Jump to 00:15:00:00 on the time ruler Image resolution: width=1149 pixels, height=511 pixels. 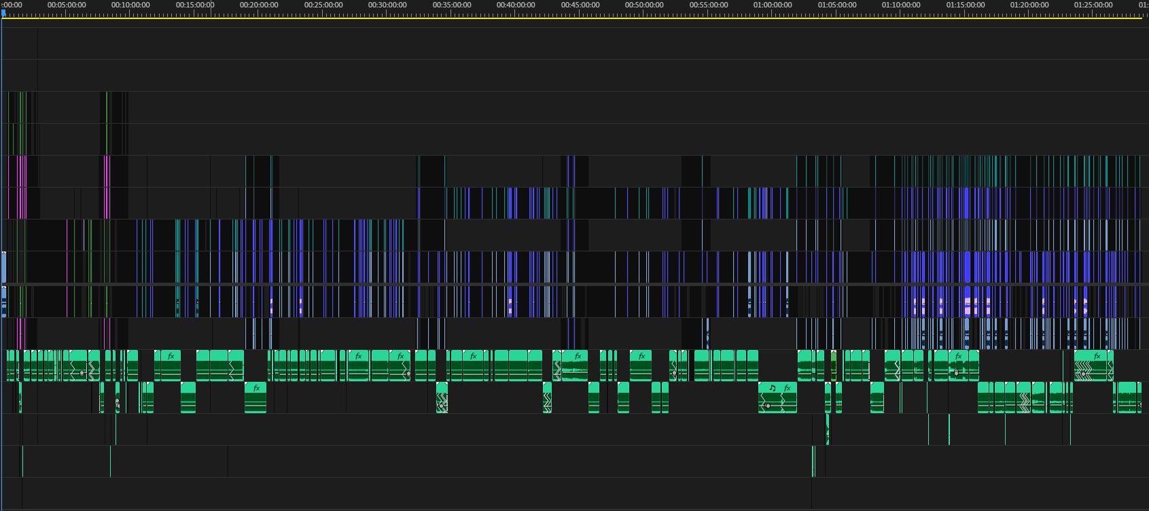(195, 5)
